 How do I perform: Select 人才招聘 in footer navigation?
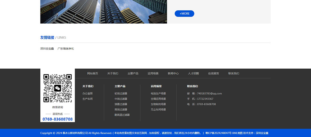point(193,73)
